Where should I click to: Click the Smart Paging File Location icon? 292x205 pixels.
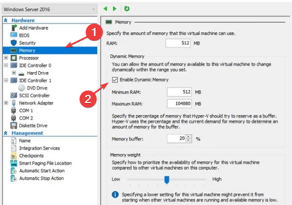pyautogui.click(x=14, y=163)
